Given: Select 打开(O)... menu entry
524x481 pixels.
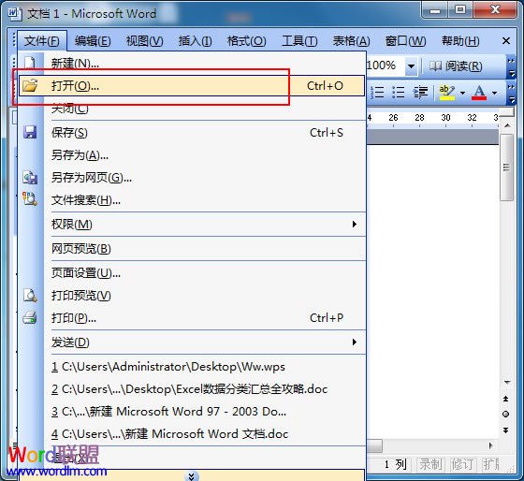Looking at the screenshot, I should 192,86.
